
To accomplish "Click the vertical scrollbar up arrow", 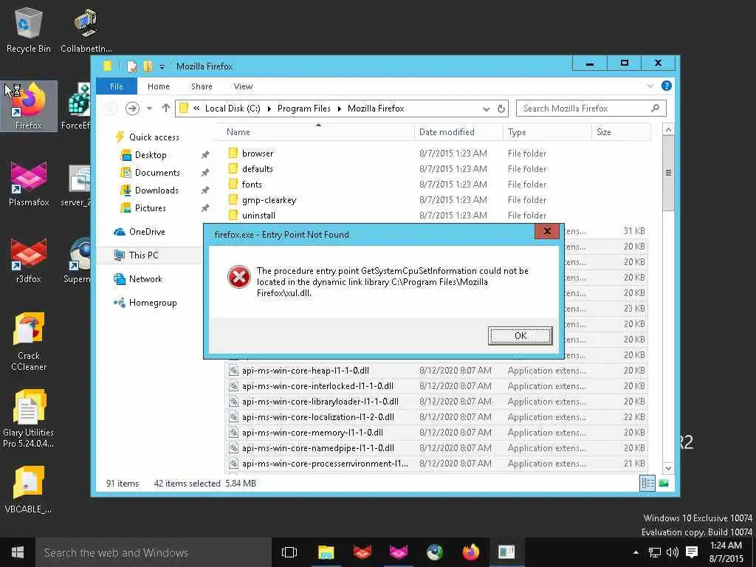I will click(668, 129).
